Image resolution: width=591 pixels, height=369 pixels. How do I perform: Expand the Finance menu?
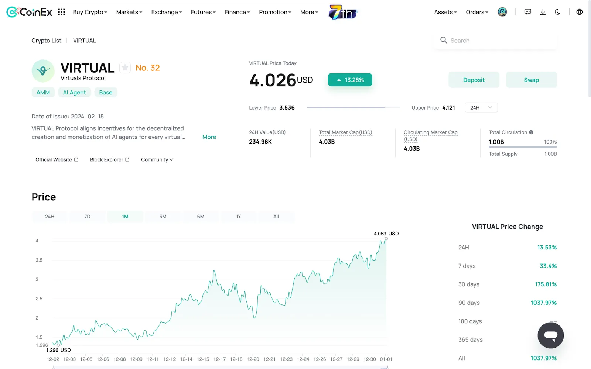(x=238, y=12)
